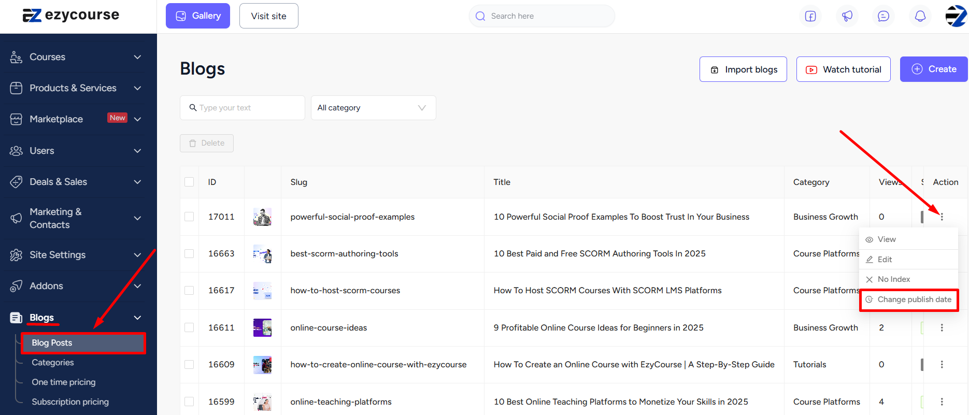969x415 pixels.
Task: Click the Courses sidebar icon
Action: click(16, 57)
